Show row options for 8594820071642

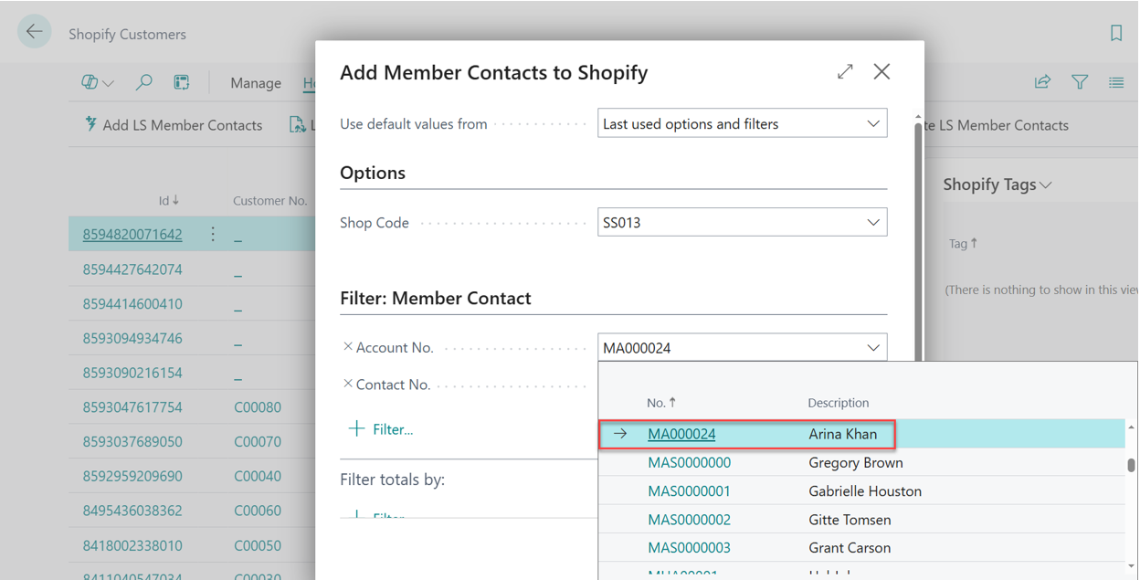click(x=213, y=234)
